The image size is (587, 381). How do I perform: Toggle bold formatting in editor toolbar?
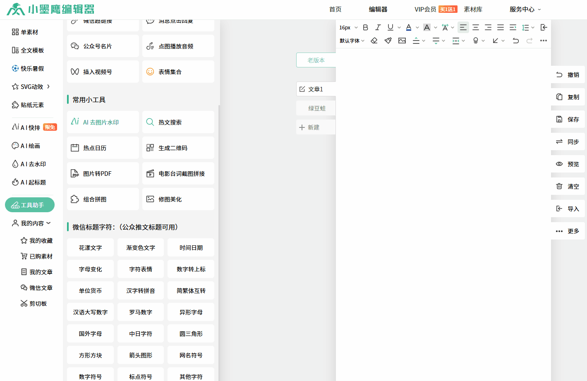[365, 27]
